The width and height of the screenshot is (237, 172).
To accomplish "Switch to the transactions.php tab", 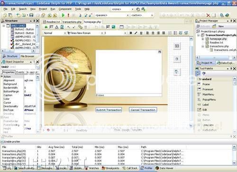I will point(72,22).
